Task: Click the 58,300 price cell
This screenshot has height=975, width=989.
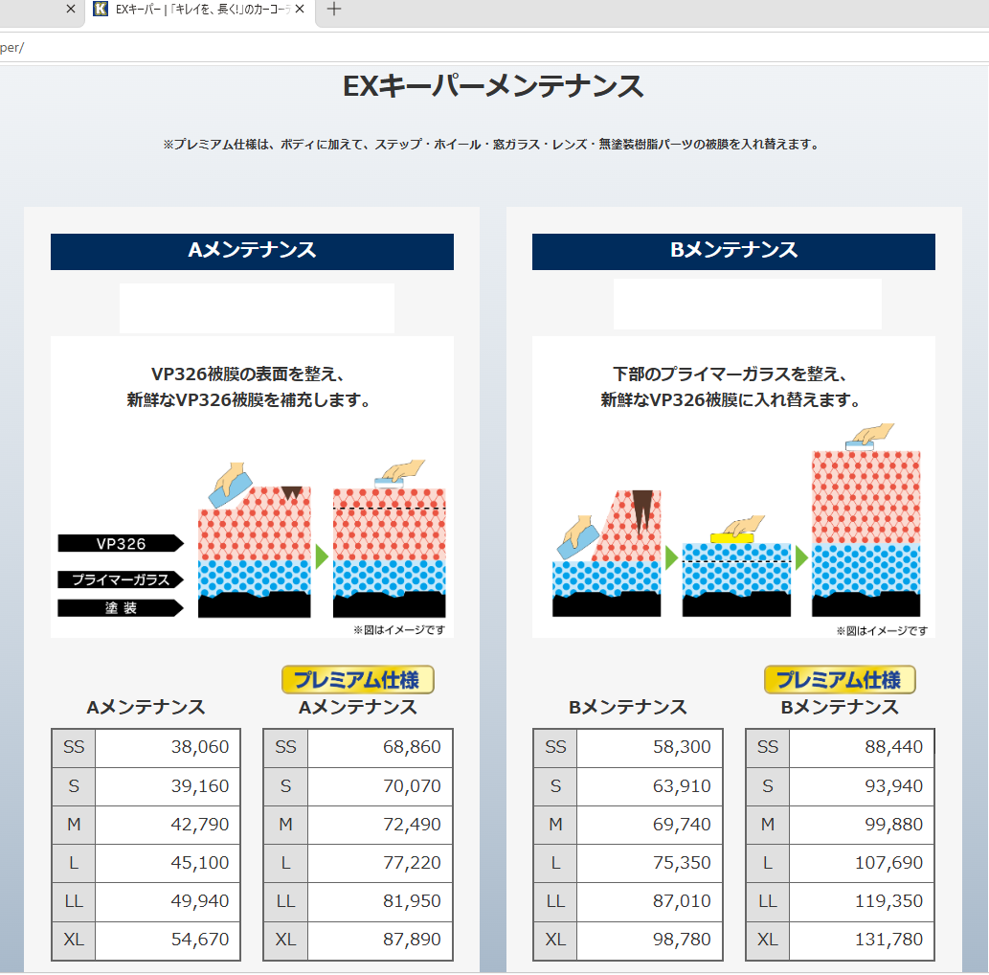Action: pos(650,748)
